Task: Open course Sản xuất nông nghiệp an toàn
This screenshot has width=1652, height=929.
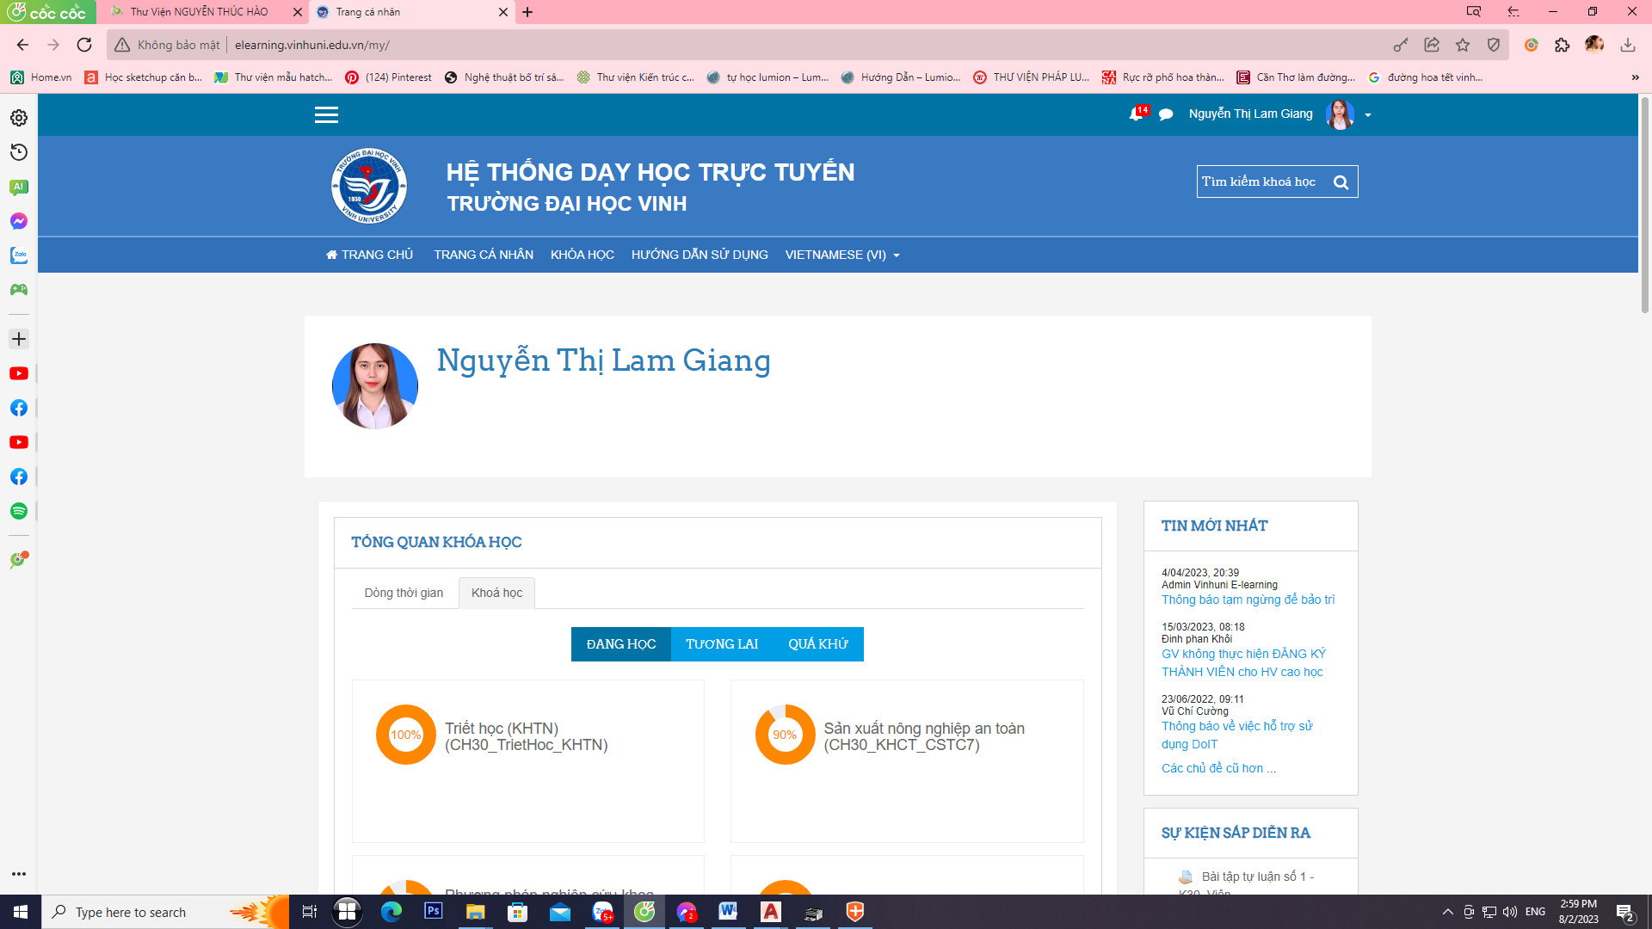Action: (x=924, y=736)
